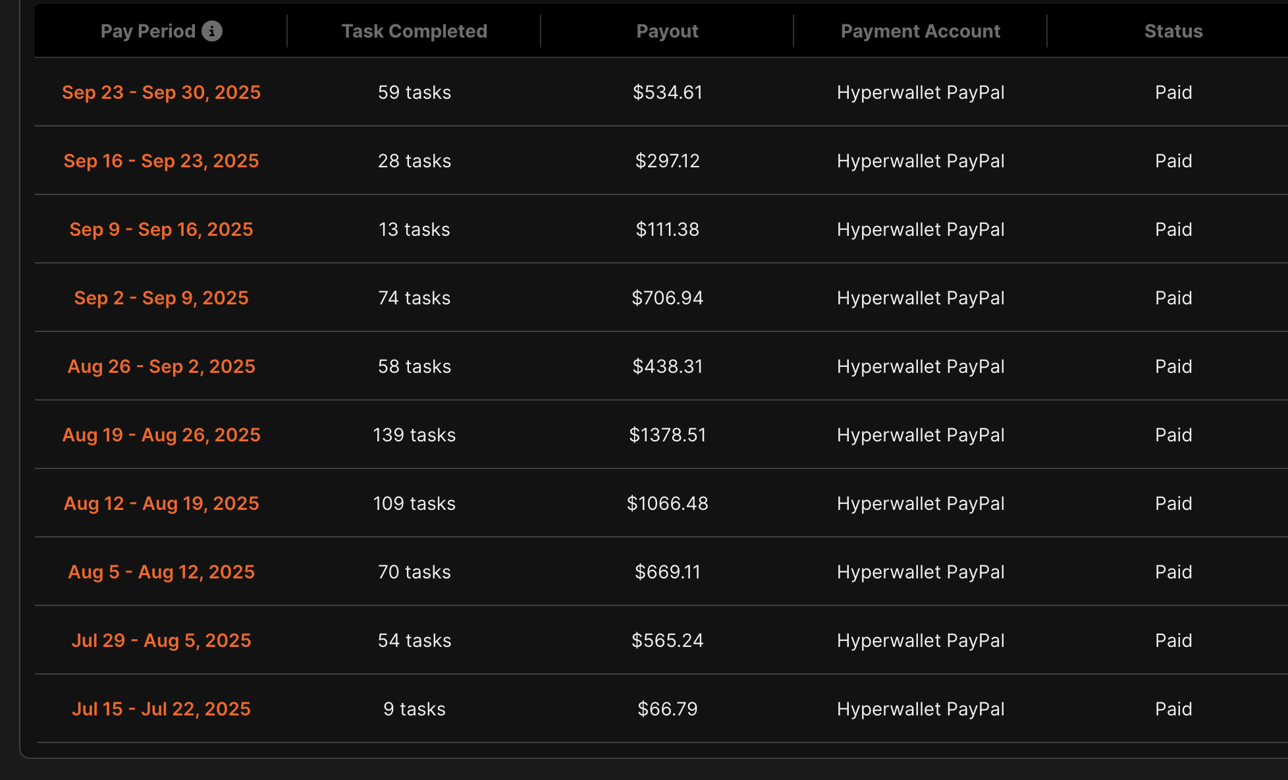Click the Payment Account column header
The image size is (1288, 780).
920,31
